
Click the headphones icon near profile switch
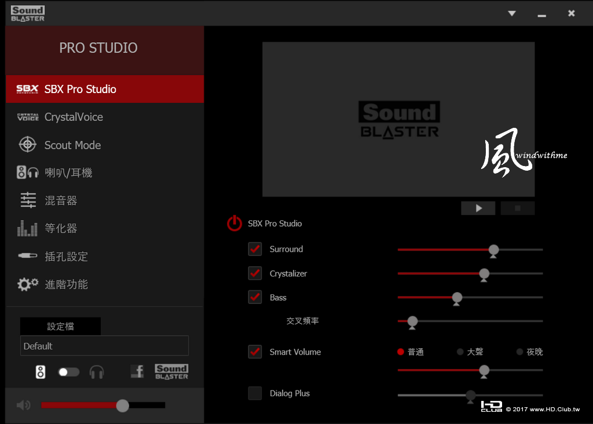coord(97,372)
